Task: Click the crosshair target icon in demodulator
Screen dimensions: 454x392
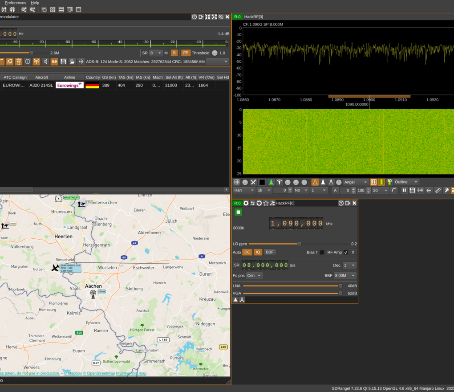Action: (81, 61)
